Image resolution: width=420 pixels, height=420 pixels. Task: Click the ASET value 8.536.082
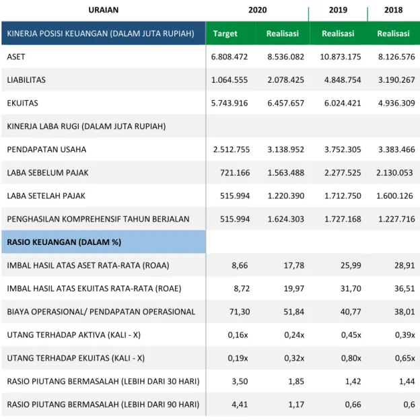click(x=285, y=57)
